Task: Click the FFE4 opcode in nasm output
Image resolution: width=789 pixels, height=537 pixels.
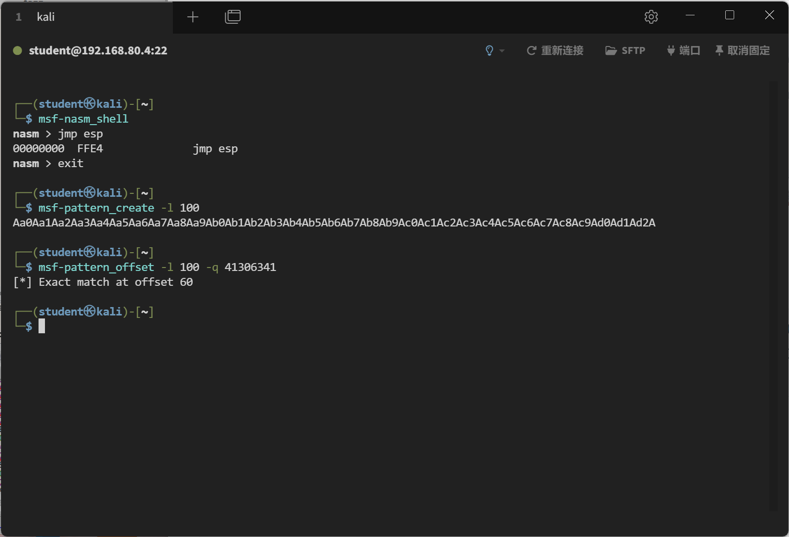Action: coord(90,149)
